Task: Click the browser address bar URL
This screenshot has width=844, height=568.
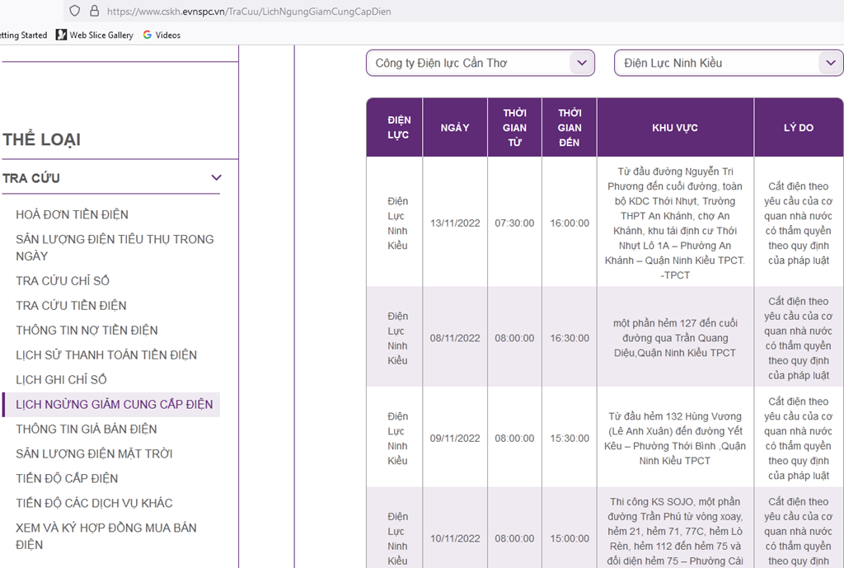Action: click(x=249, y=12)
